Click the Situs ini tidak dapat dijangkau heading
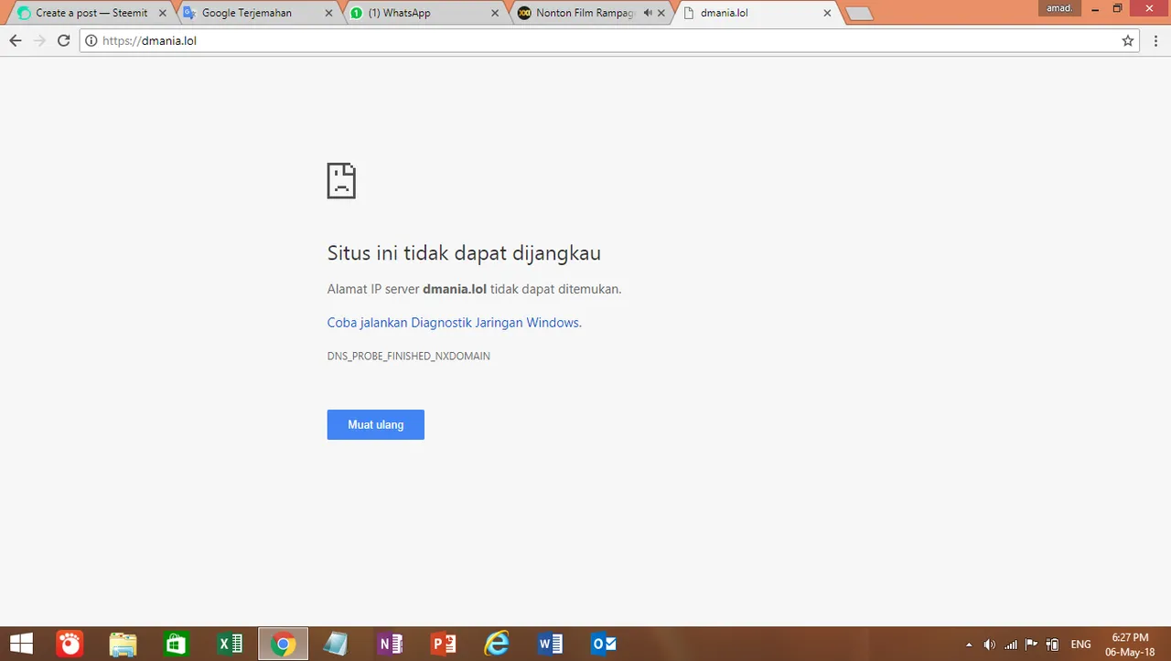The image size is (1171, 661). pos(464,253)
